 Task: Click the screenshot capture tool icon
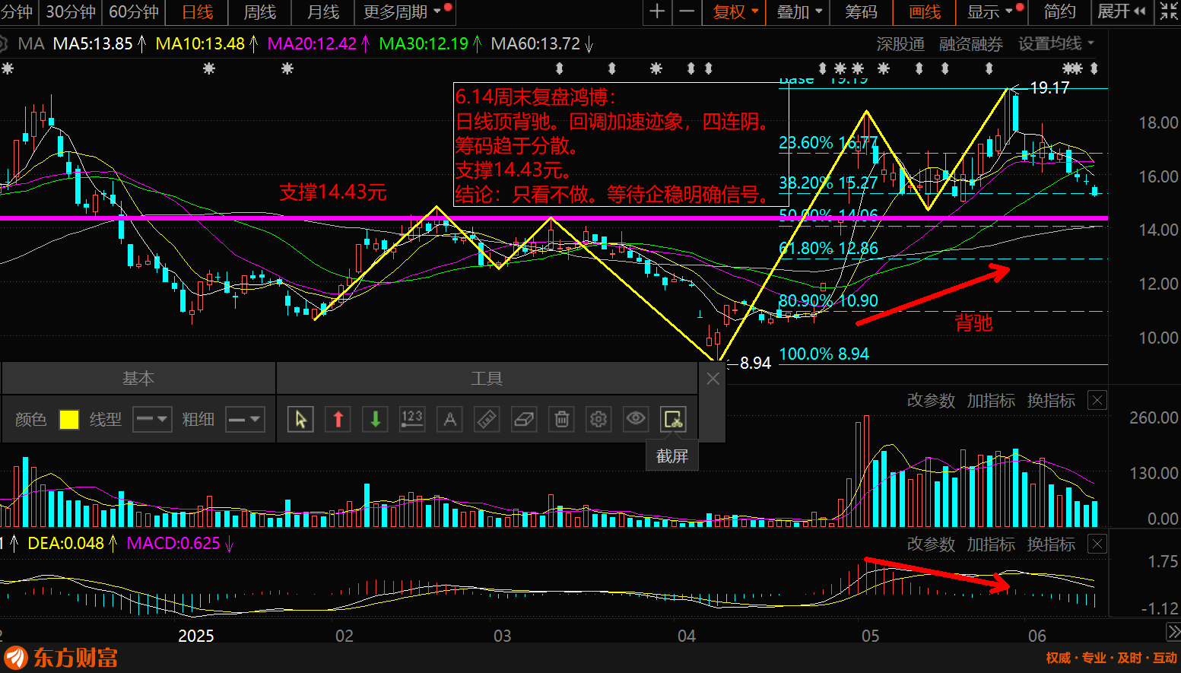673,419
